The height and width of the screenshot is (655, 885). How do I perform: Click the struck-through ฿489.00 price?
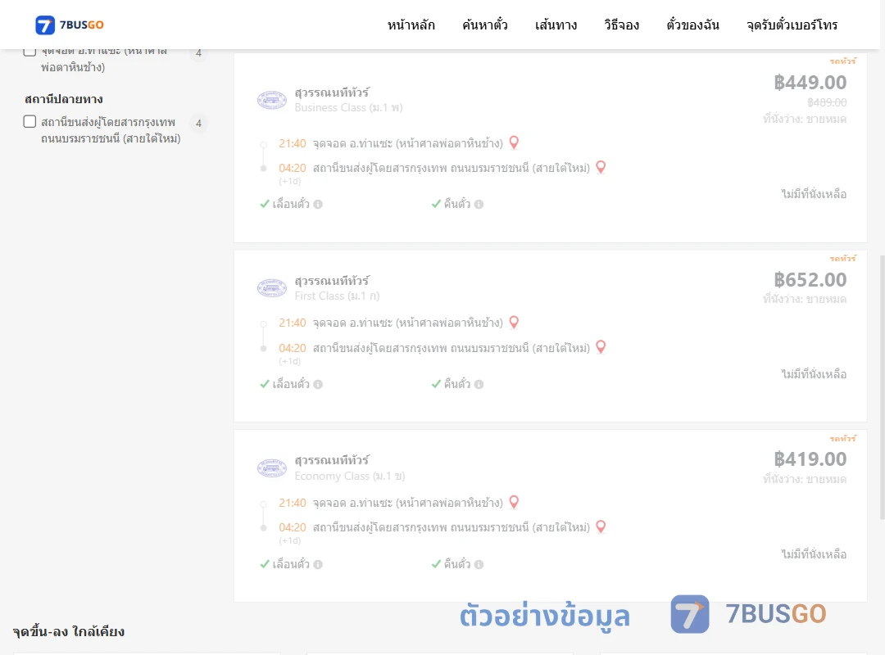tap(827, 102)
